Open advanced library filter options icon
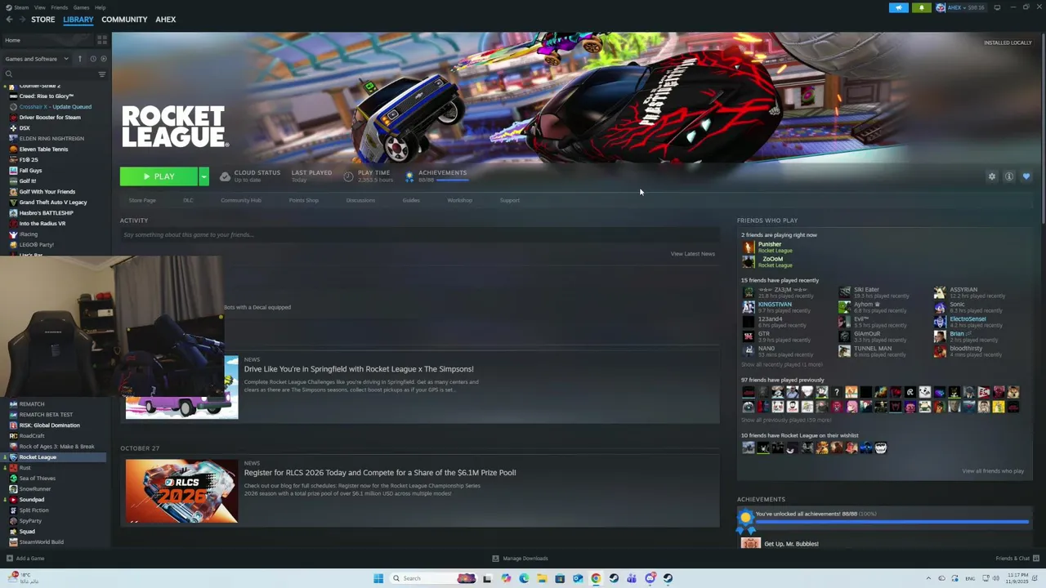The image size is (1046, 588). [x=102, y=74]
